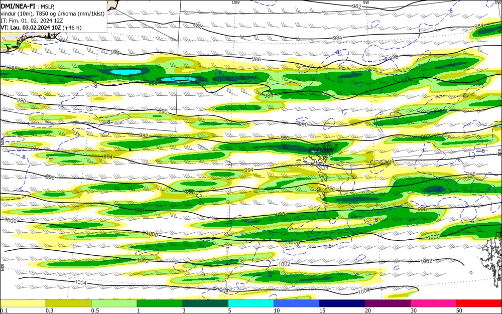502x314 pixels.
Task: Click the olive 0.3–0.5 legend swatch
Action: pos(68,303)
